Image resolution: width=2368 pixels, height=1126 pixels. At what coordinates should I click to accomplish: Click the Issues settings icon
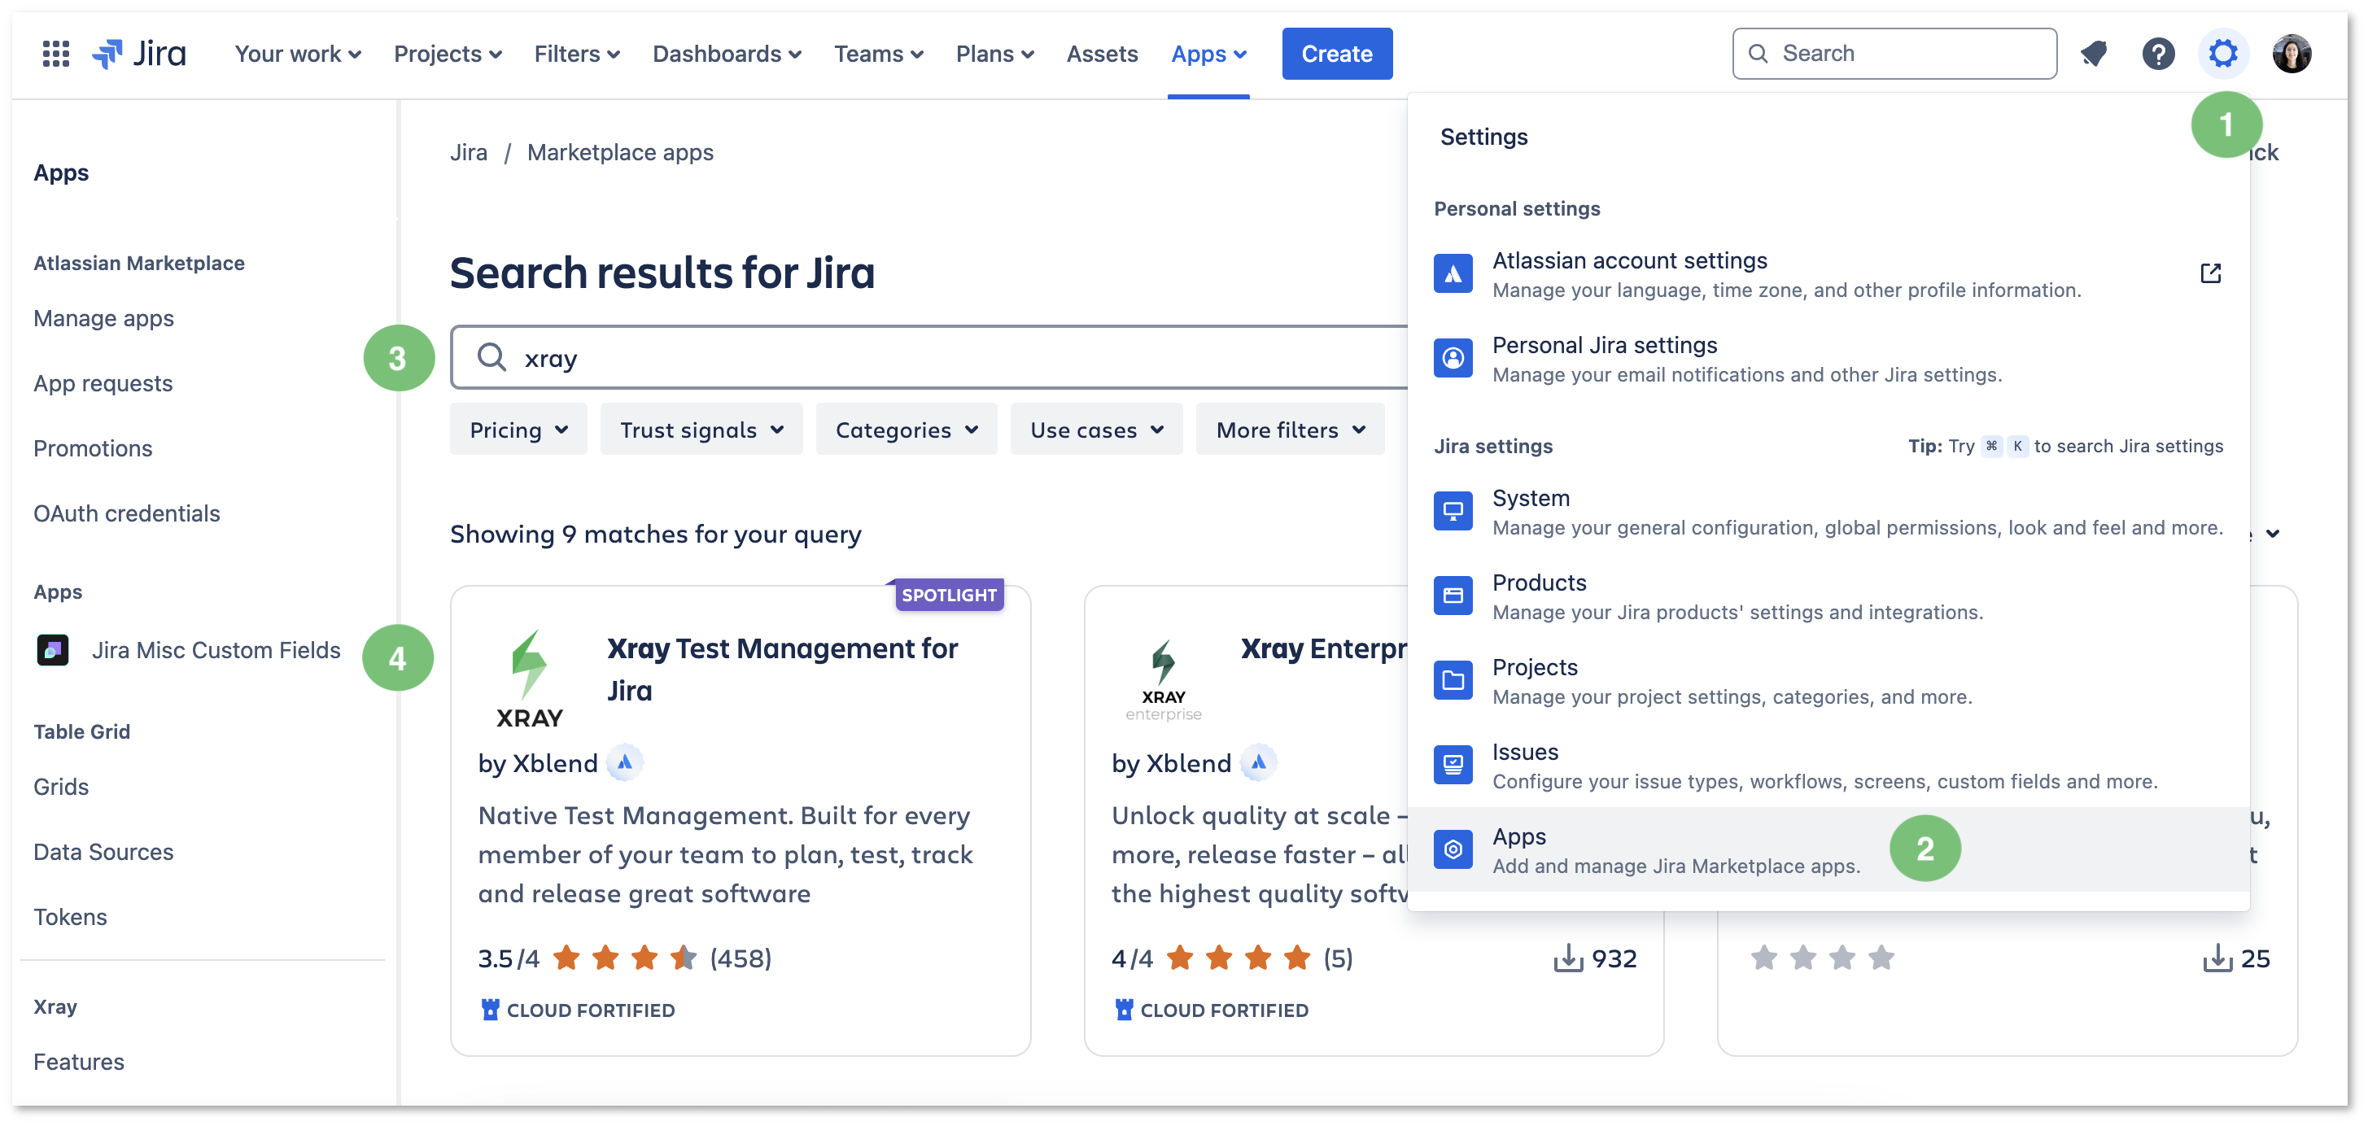(x=1453, y=765)
